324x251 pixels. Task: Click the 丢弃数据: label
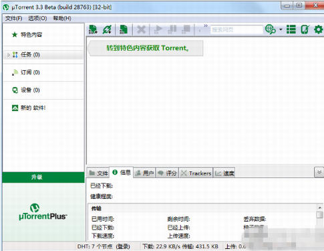[255, 219]
